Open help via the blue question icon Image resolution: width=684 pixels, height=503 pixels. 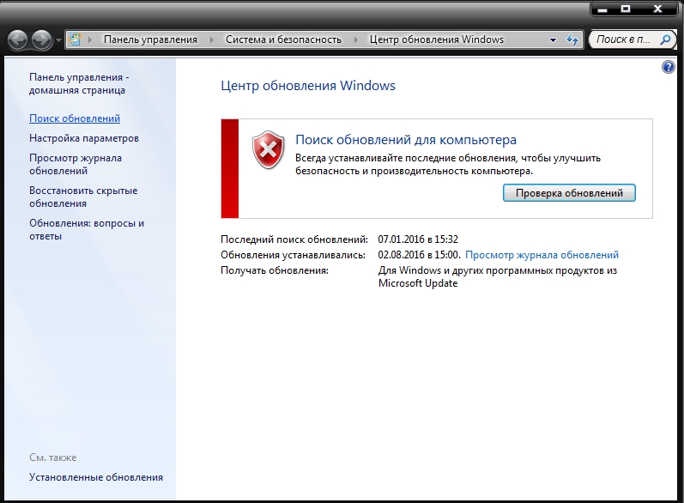pyautogui.click(x=668, y=67)
